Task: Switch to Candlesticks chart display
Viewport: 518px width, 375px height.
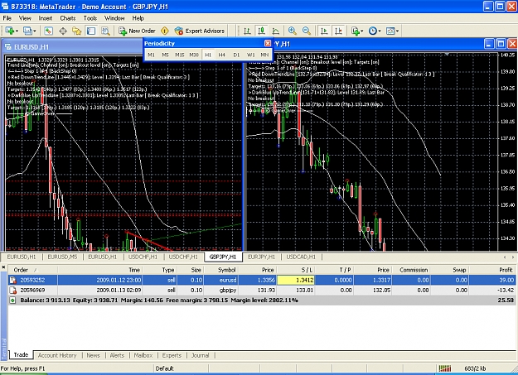Action: (261, 31)
